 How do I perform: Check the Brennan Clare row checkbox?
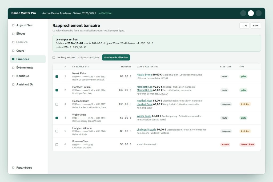point(57,145)
